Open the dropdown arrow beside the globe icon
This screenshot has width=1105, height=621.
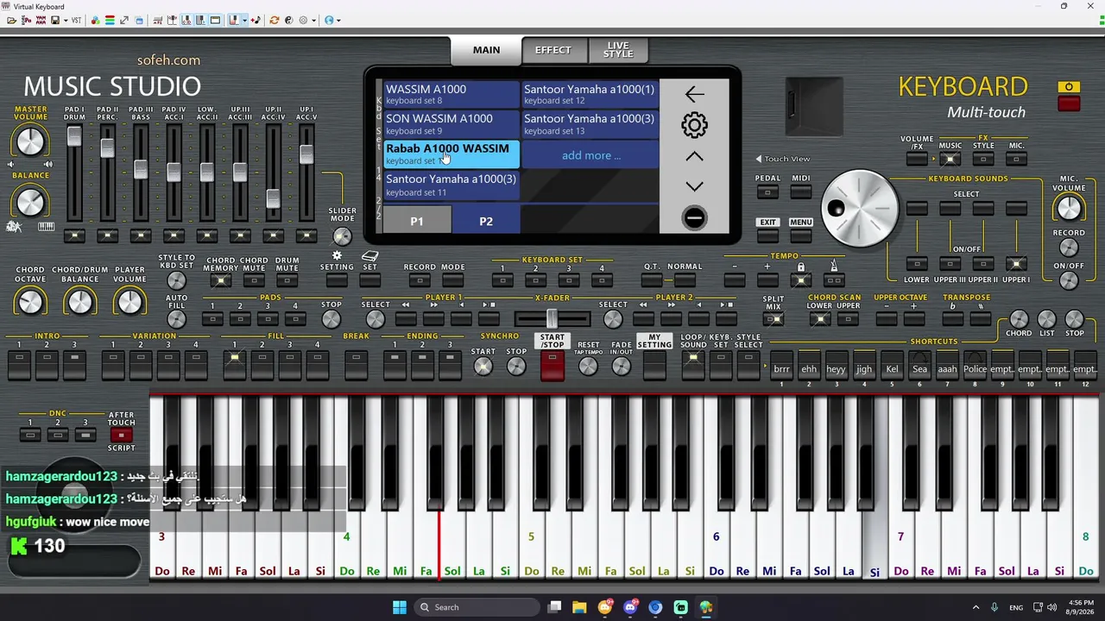pos(338,20)
